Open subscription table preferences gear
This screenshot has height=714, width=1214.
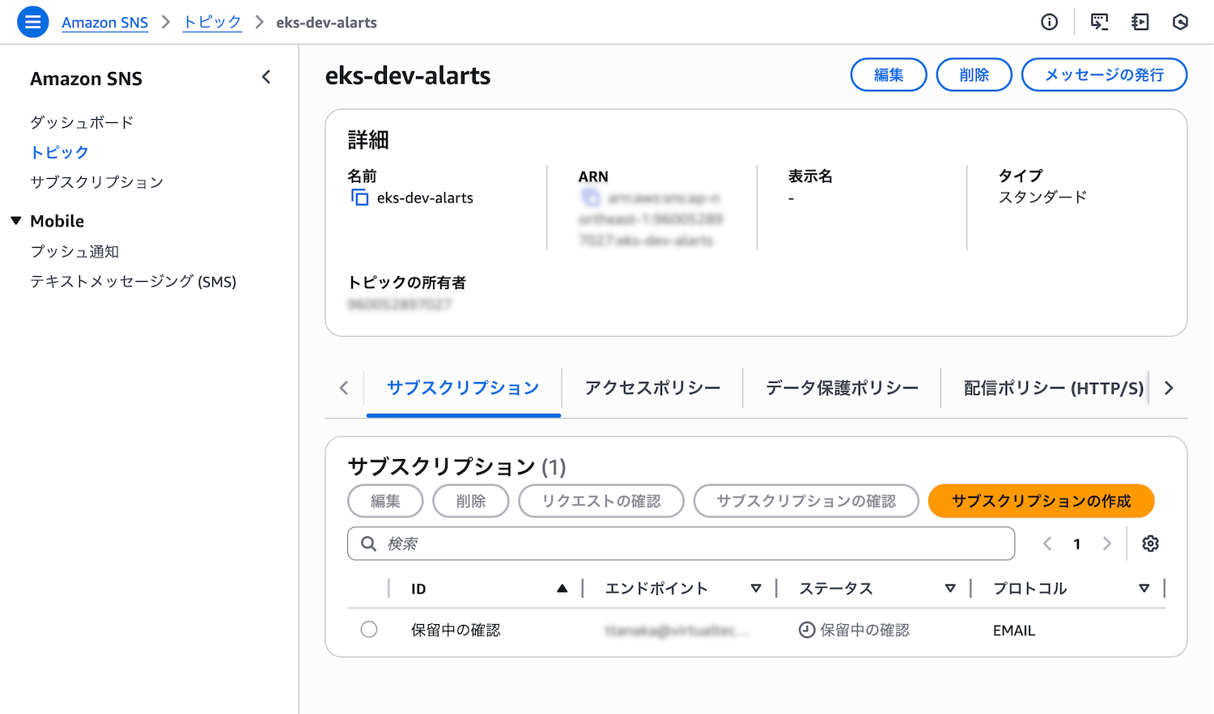[x=1150, y=544]
